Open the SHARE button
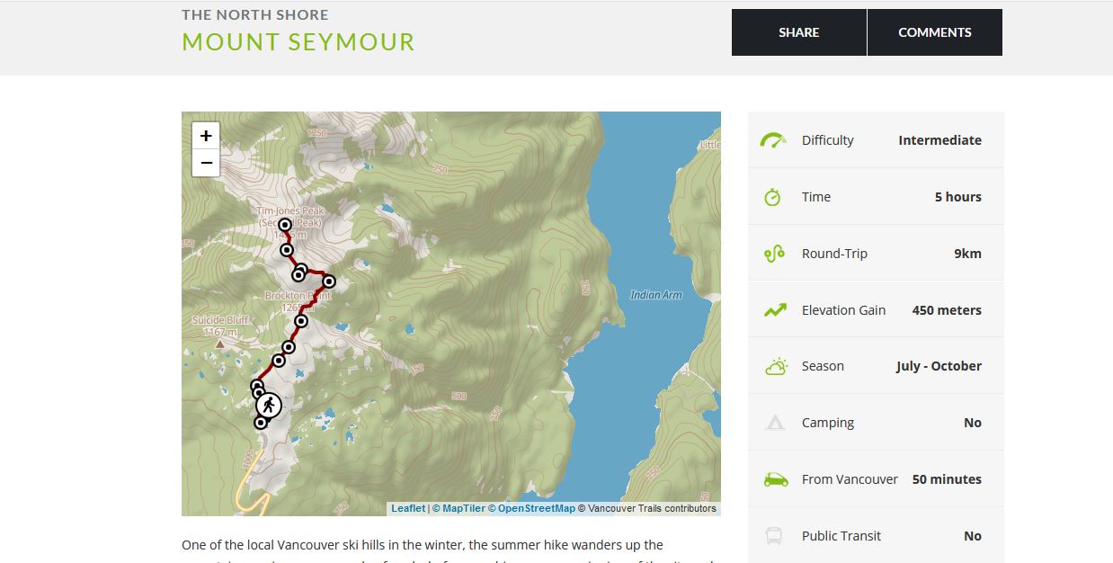Screen dimensions: 1113x563 click(x=799, y=32)
